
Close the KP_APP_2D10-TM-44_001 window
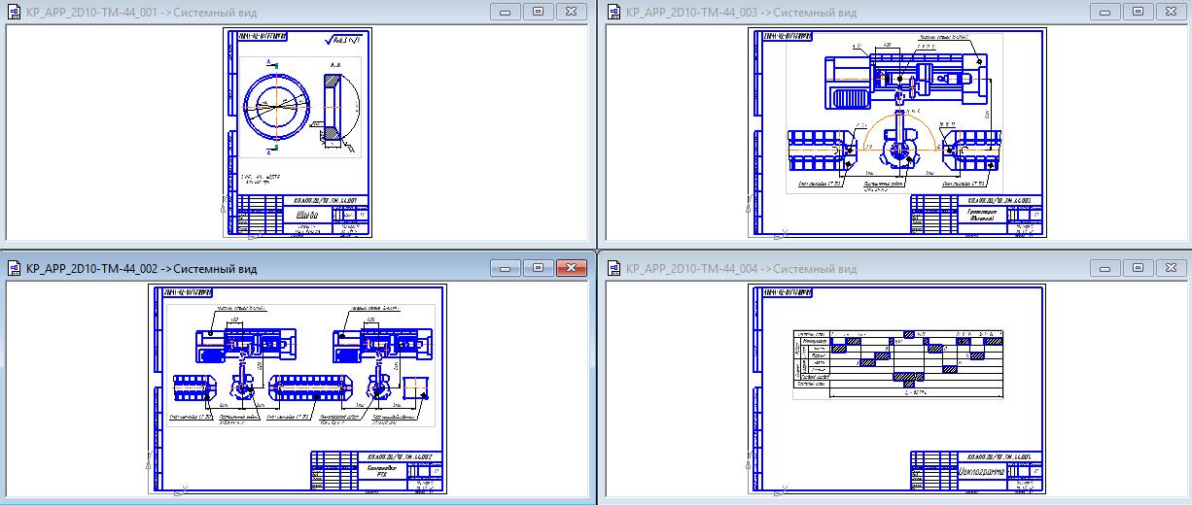(571, 12)
